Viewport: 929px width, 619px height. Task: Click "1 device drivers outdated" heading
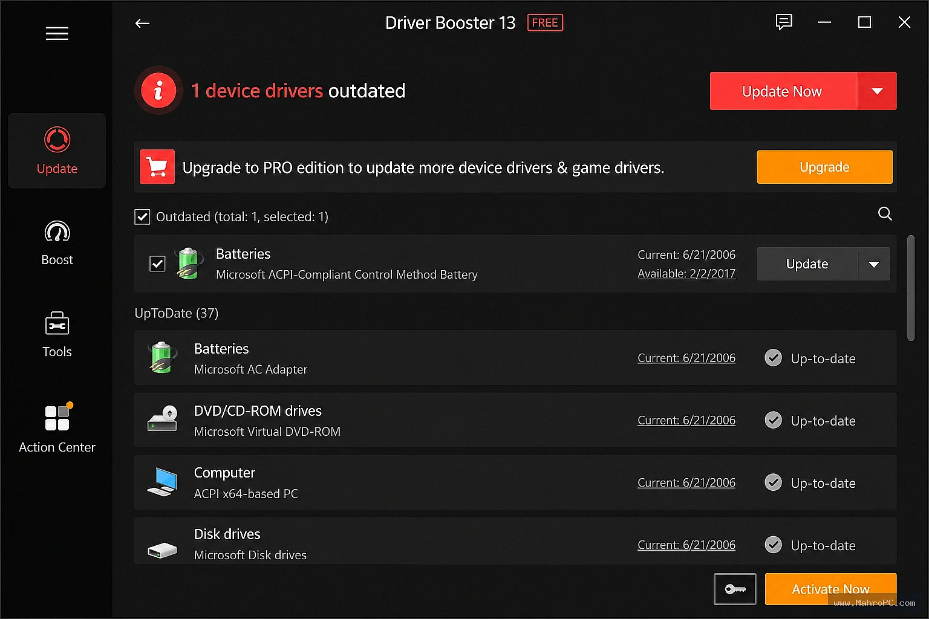298,91
